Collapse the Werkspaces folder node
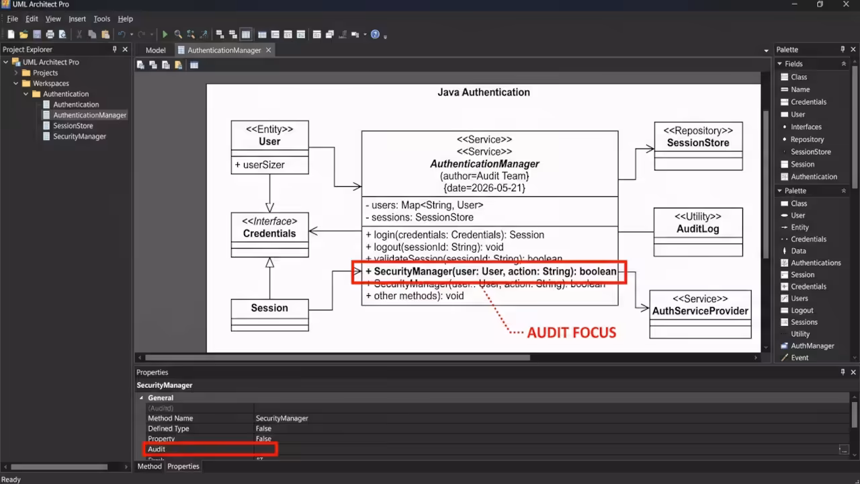 (16, 83)
